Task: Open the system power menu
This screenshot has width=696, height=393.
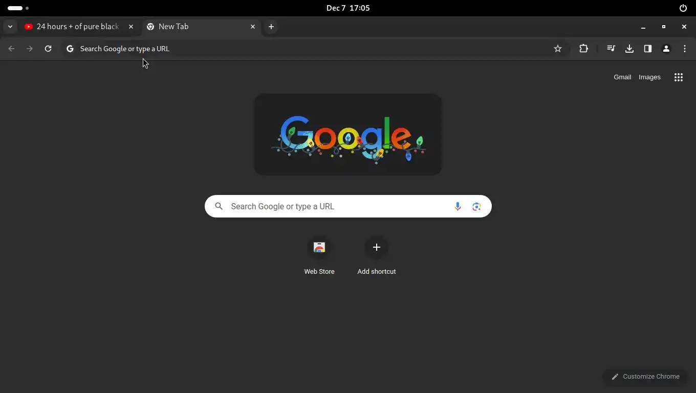Action: [683, 8]
